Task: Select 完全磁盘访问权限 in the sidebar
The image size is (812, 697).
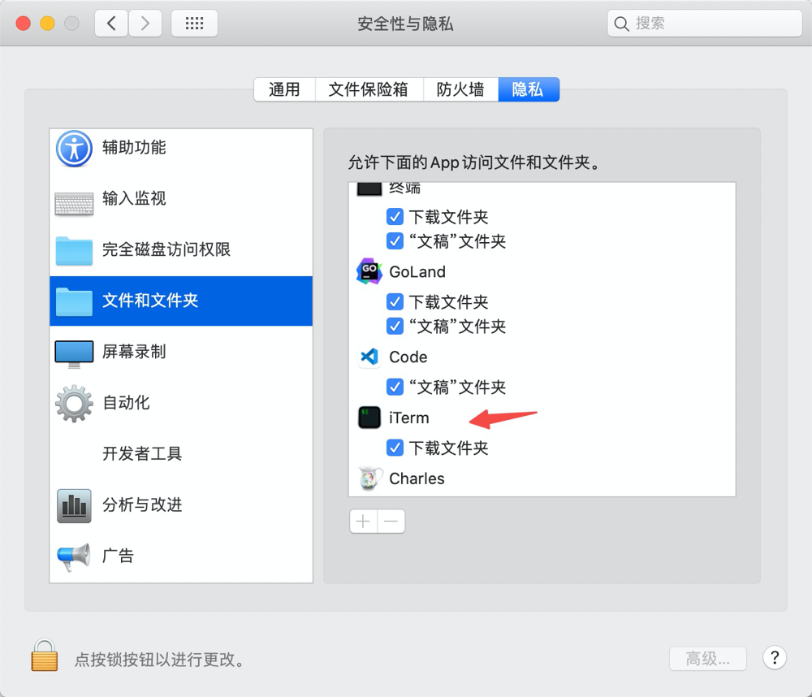Action: (x=166, y=250)
